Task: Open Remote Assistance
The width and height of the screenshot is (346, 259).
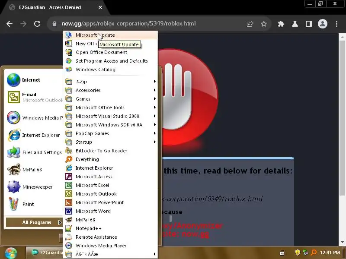Action: [x=110, y=237]
